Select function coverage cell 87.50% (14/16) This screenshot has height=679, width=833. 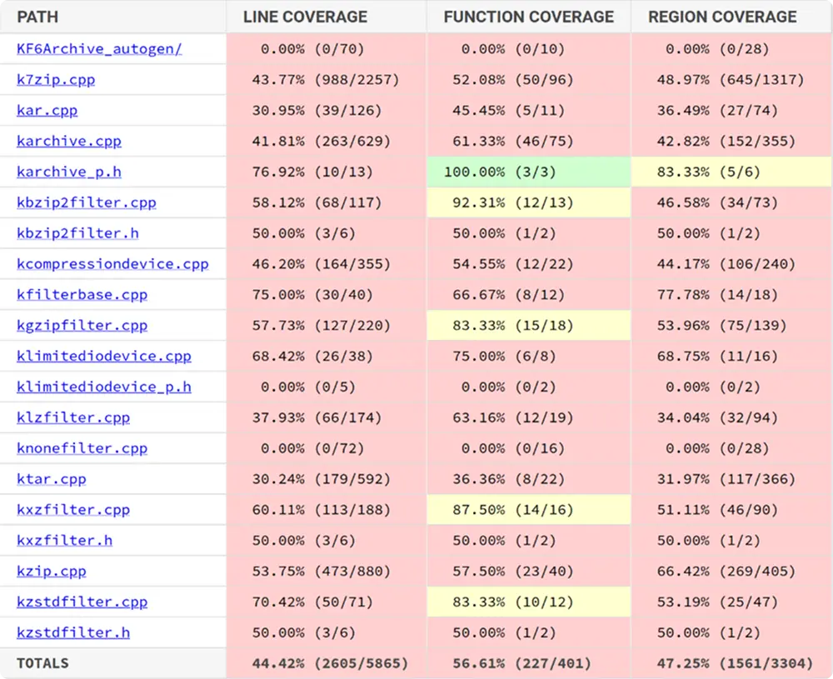pos(529,510)
